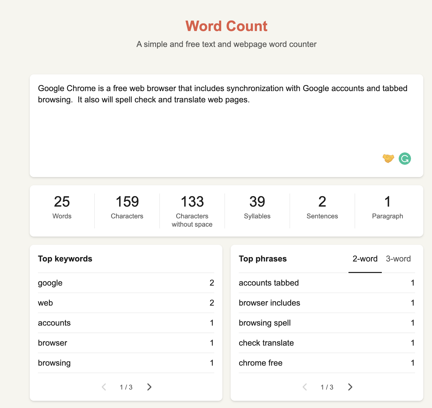Click the 25 Words statistic

(x=62, y=207)
